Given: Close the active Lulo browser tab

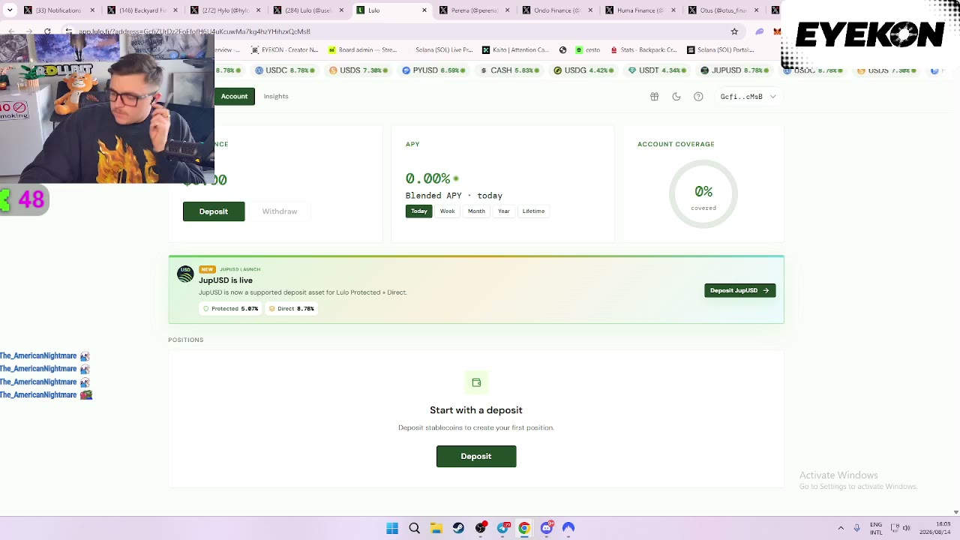Looking at the screenshot, I should (x=424, y=10).
